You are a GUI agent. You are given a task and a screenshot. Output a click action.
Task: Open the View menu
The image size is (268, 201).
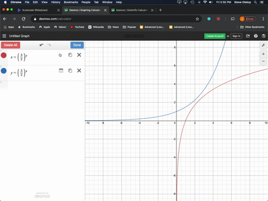coord(44,2)
